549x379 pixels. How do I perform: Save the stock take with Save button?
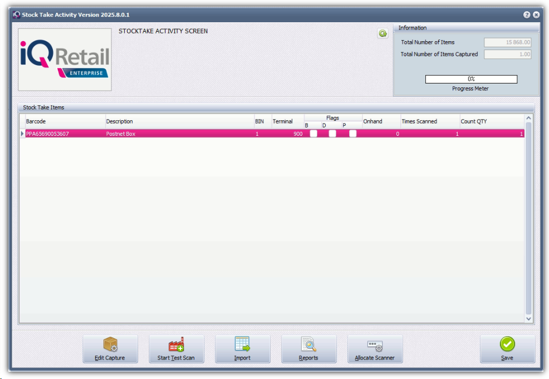point(507,348)
